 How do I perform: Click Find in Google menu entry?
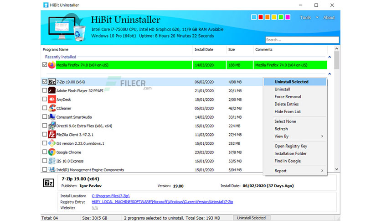(295, 161)
